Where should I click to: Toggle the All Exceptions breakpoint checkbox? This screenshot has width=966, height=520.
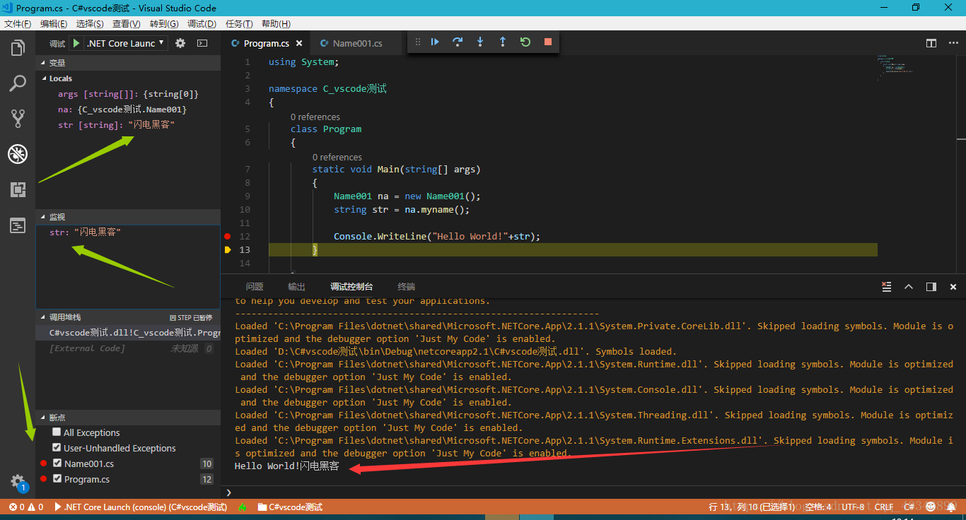[57, 432]
